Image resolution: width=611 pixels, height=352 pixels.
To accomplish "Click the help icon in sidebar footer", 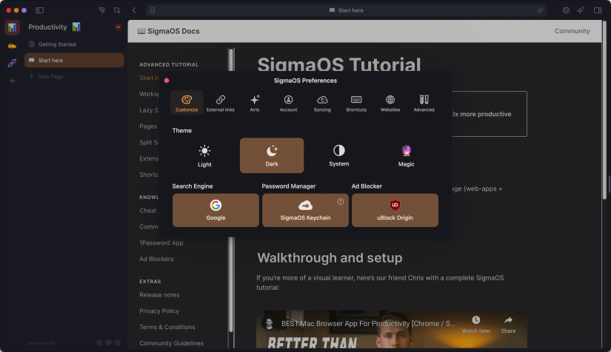I will [x=108, y=342].
